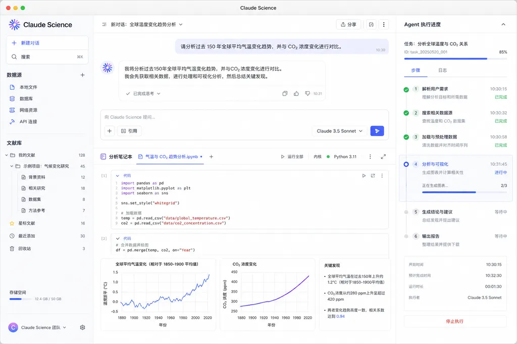Switch to the 步骤 tab
Image resolution: width=517 pixels, height=344 pixels.
coord(416,70)
